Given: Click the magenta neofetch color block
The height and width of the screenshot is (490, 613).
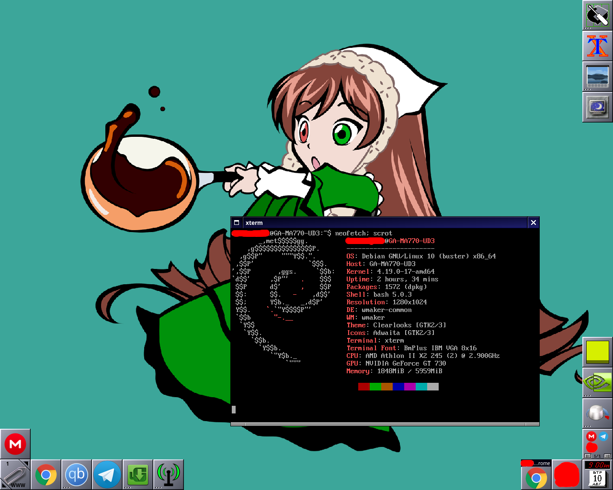Looking at the screenshot, I should click(409, 387).
